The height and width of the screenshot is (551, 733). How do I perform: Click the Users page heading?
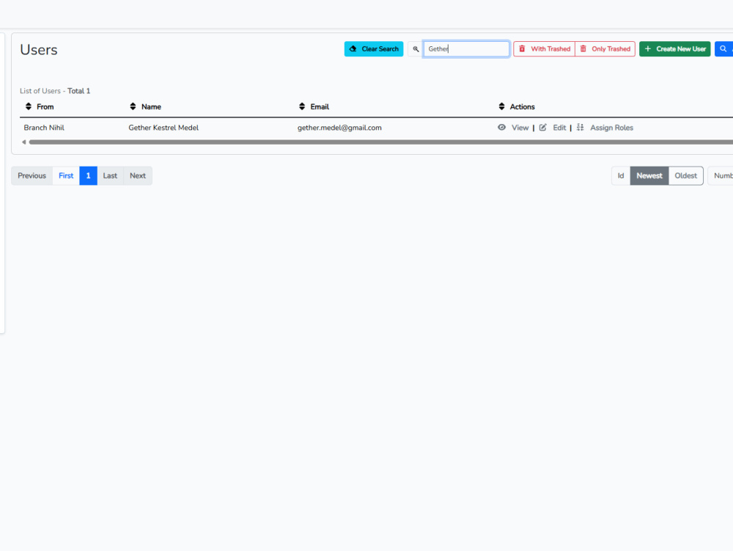[x=39, y=50]
